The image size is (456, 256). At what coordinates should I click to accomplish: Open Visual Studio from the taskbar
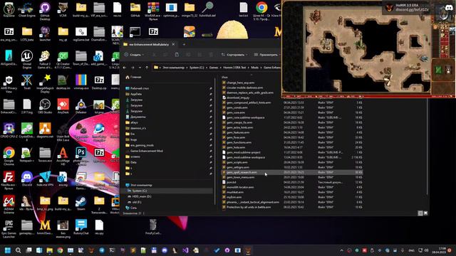pyautogui.click(x=185, y=250)
